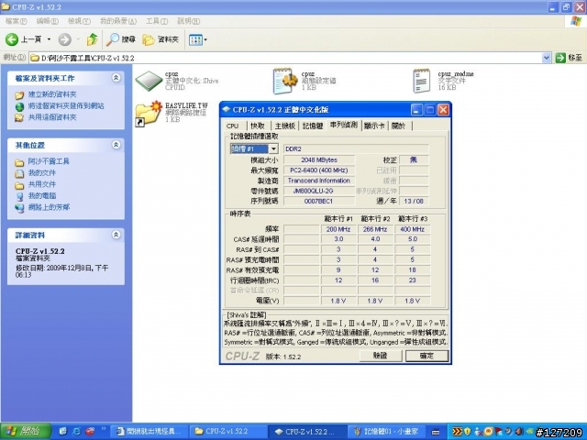Click the module size 2048 MBytes value

(319, 160)
